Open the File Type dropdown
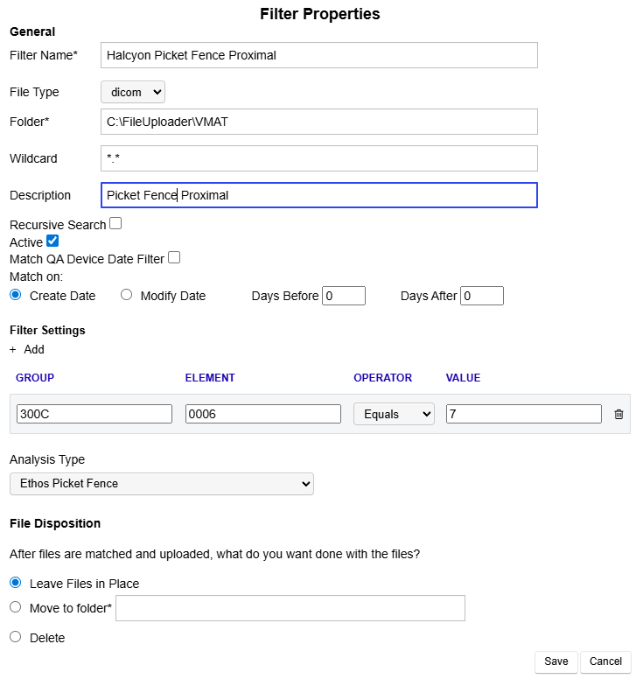The width and height of the screenshot is (636, 679). (133, 92)
